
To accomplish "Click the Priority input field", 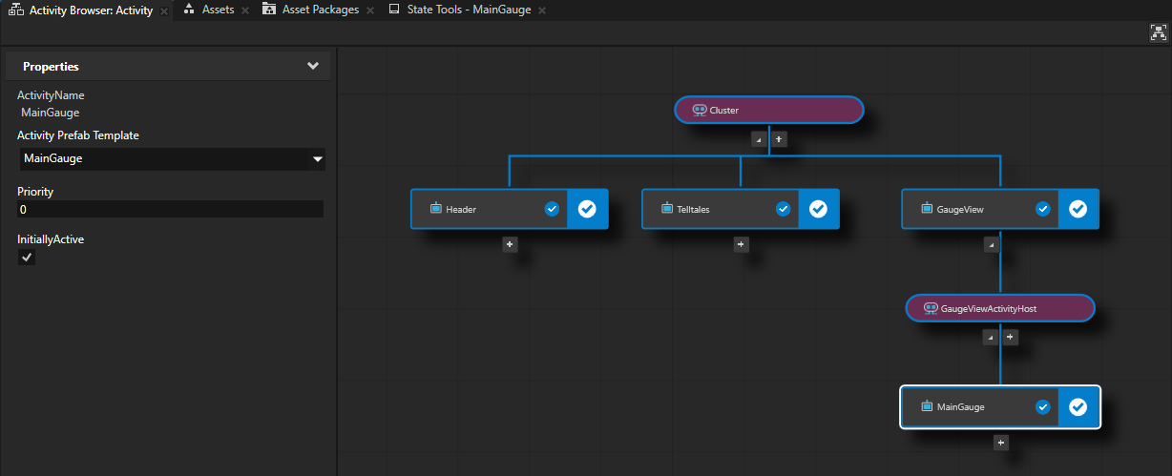I will (170, 209).
